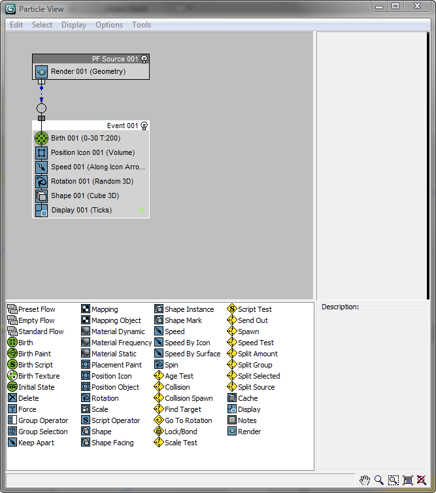This screenshot has width=436, height=493.
Task: Pick Mapping operator in depot
Action: click(x=99, y=309)
